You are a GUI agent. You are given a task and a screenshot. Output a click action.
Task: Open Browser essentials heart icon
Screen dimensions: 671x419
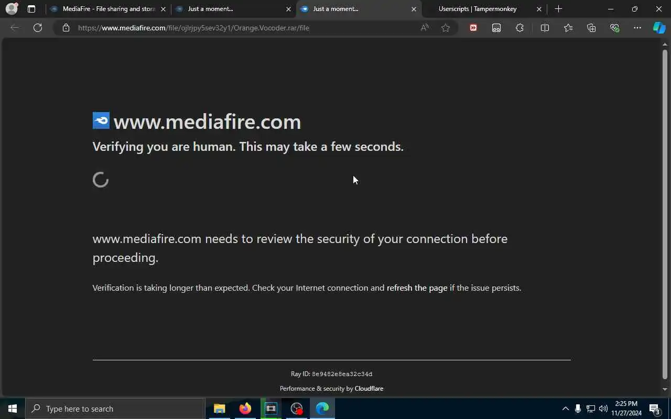(614, 28)
